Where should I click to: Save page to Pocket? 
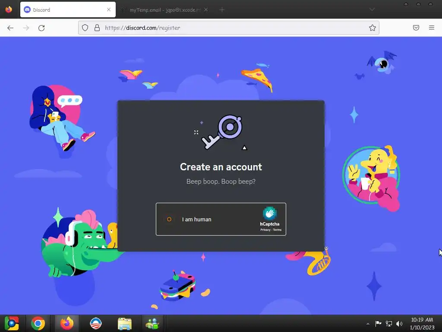(416, 28)
